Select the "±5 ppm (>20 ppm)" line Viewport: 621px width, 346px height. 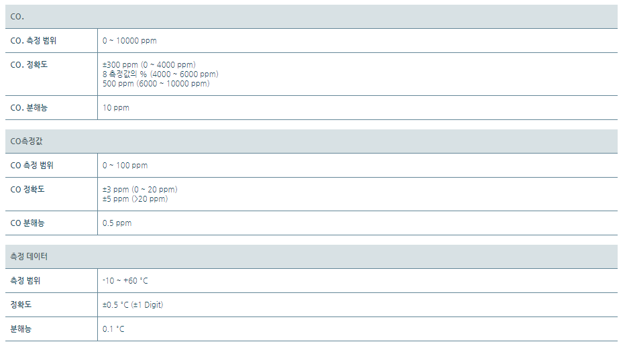tap(135, 198)
